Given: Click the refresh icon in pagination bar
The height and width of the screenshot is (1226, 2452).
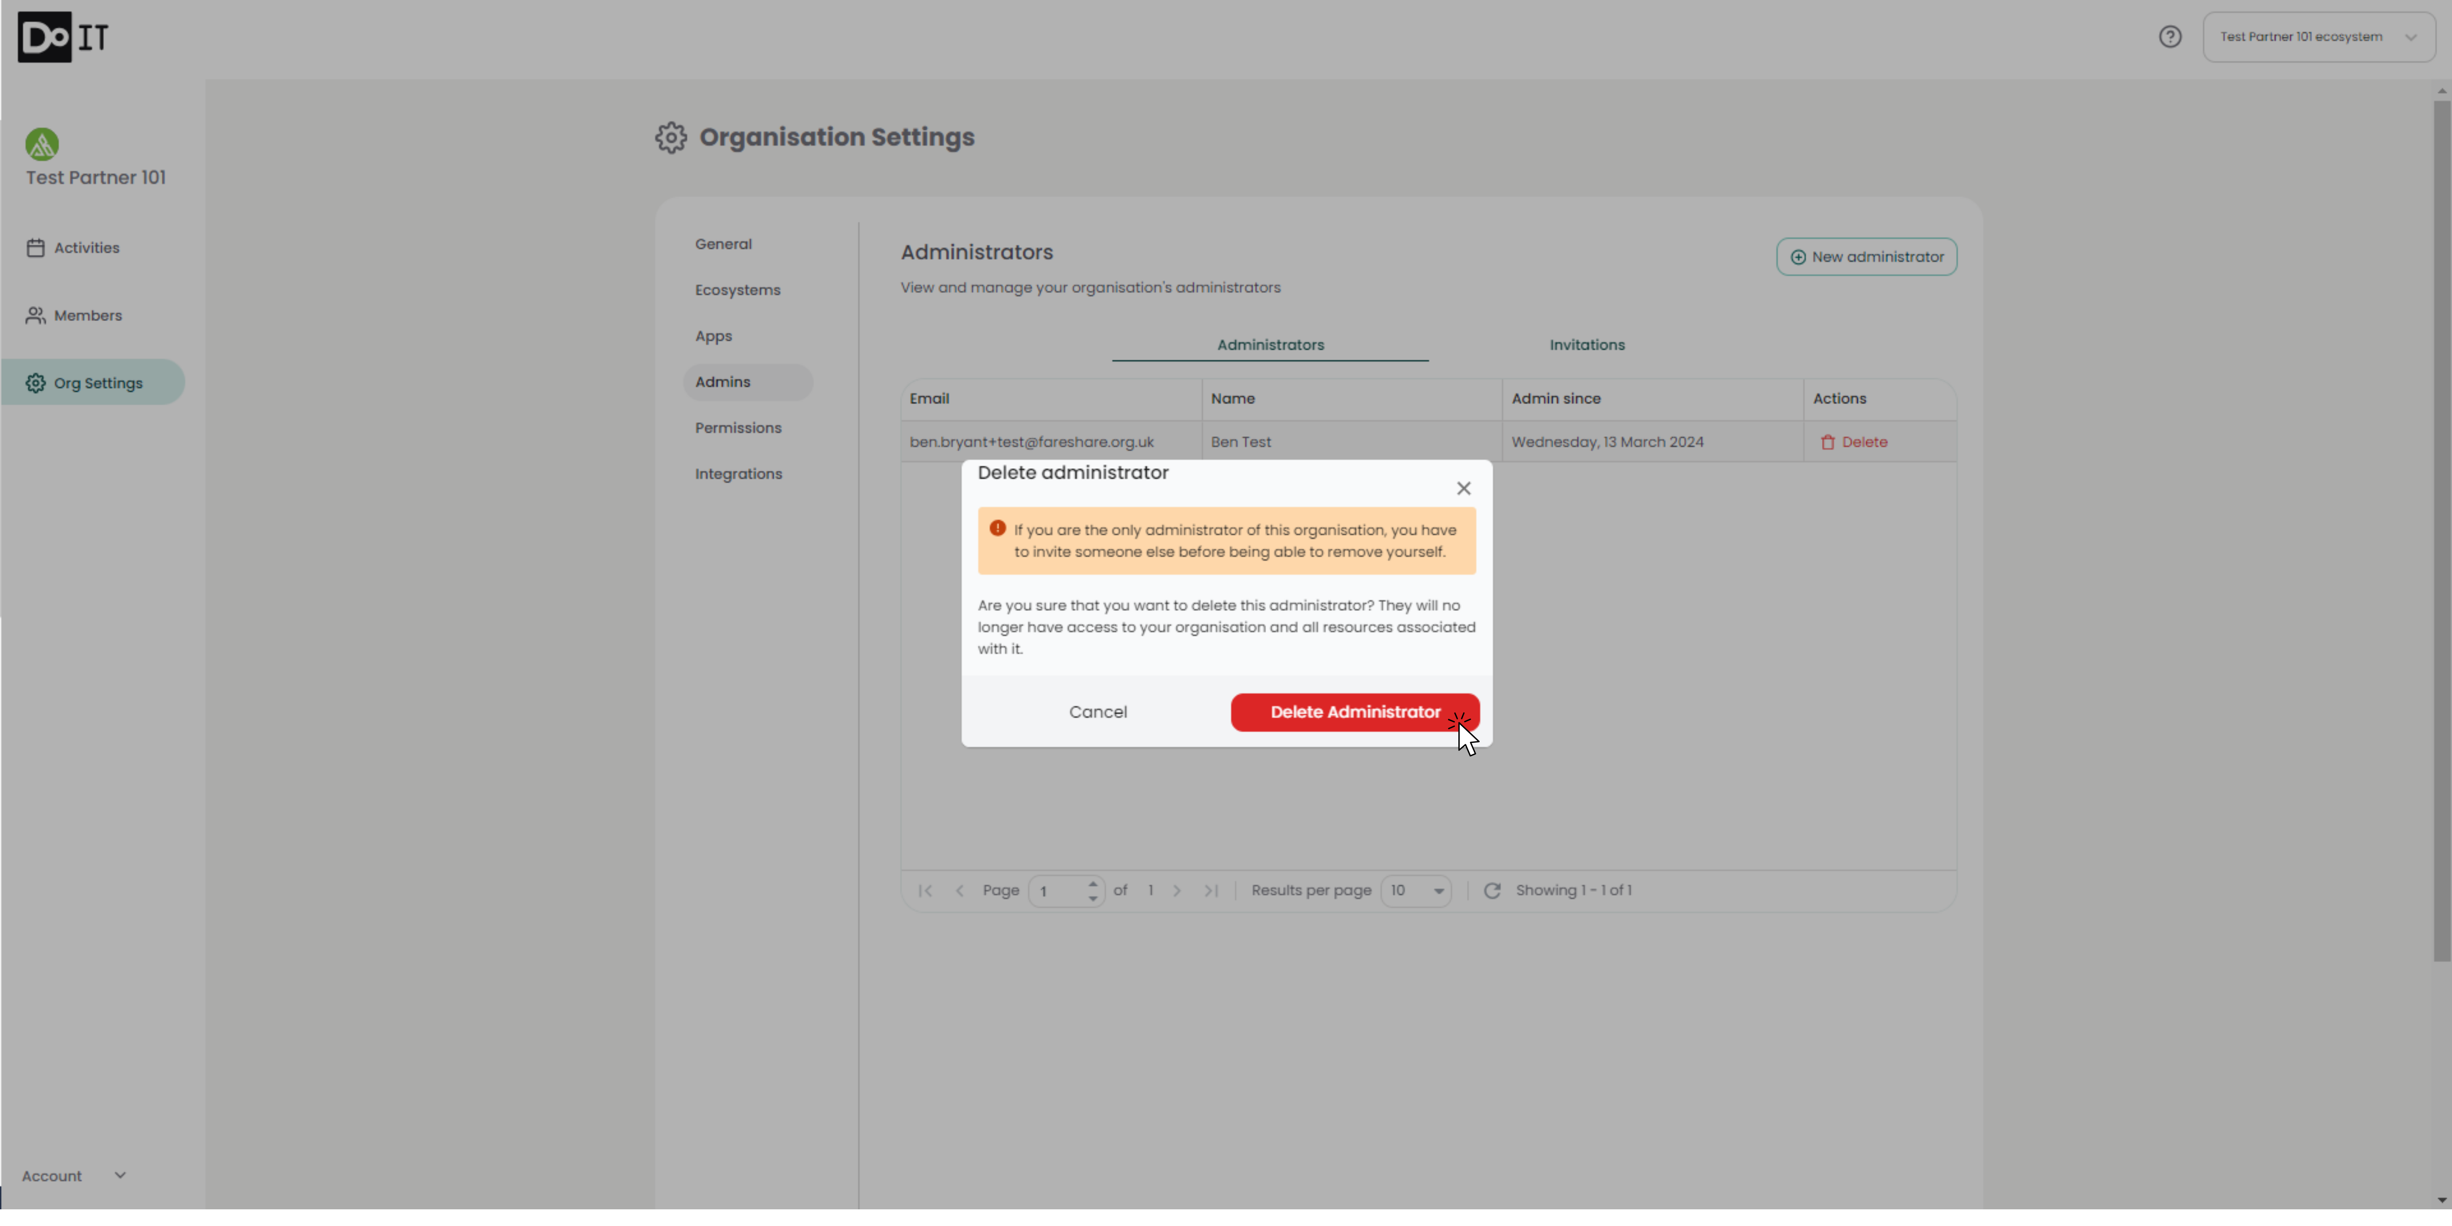Looking at the screenshot, I should 1492,891.
